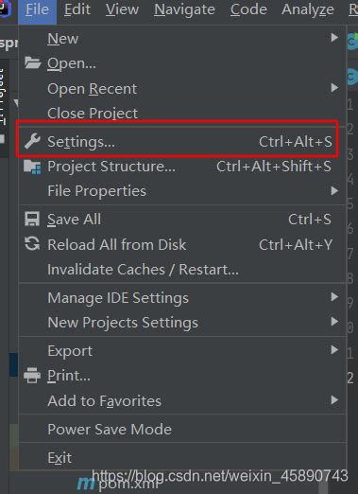The width and height of the screenshot is (358, 494).
Task: Toggle Power Save Mode
Action: click(182, 429)
